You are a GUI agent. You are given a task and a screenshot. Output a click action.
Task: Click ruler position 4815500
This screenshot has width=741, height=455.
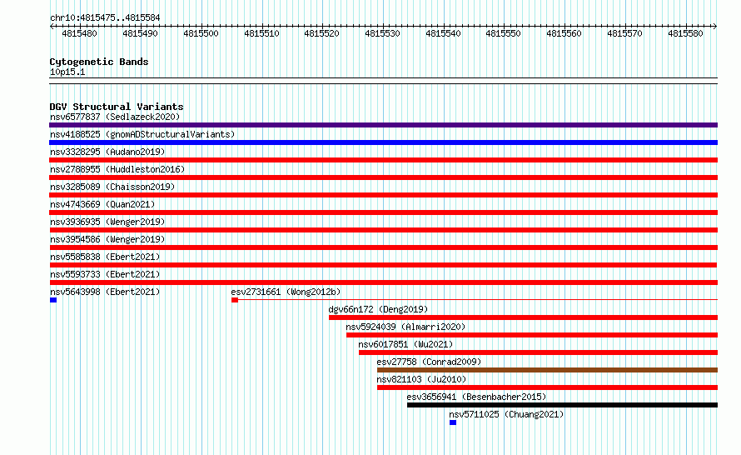point(201,33)
